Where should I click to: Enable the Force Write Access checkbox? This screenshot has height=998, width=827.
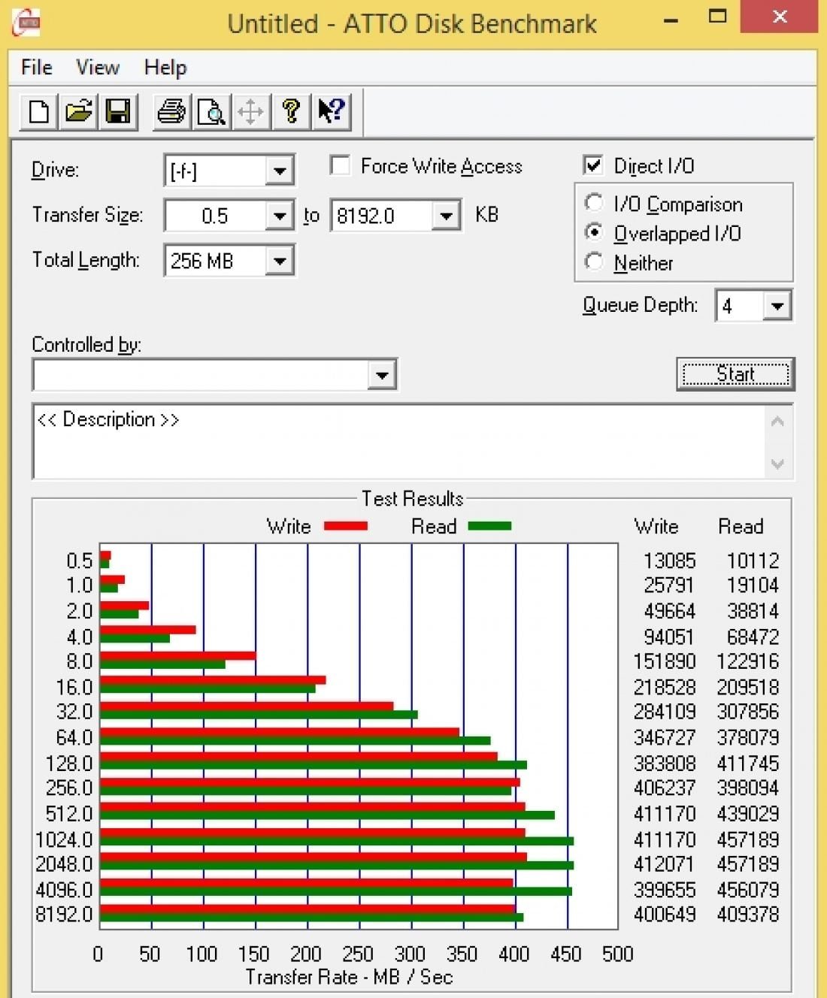[x=340, y=165]
